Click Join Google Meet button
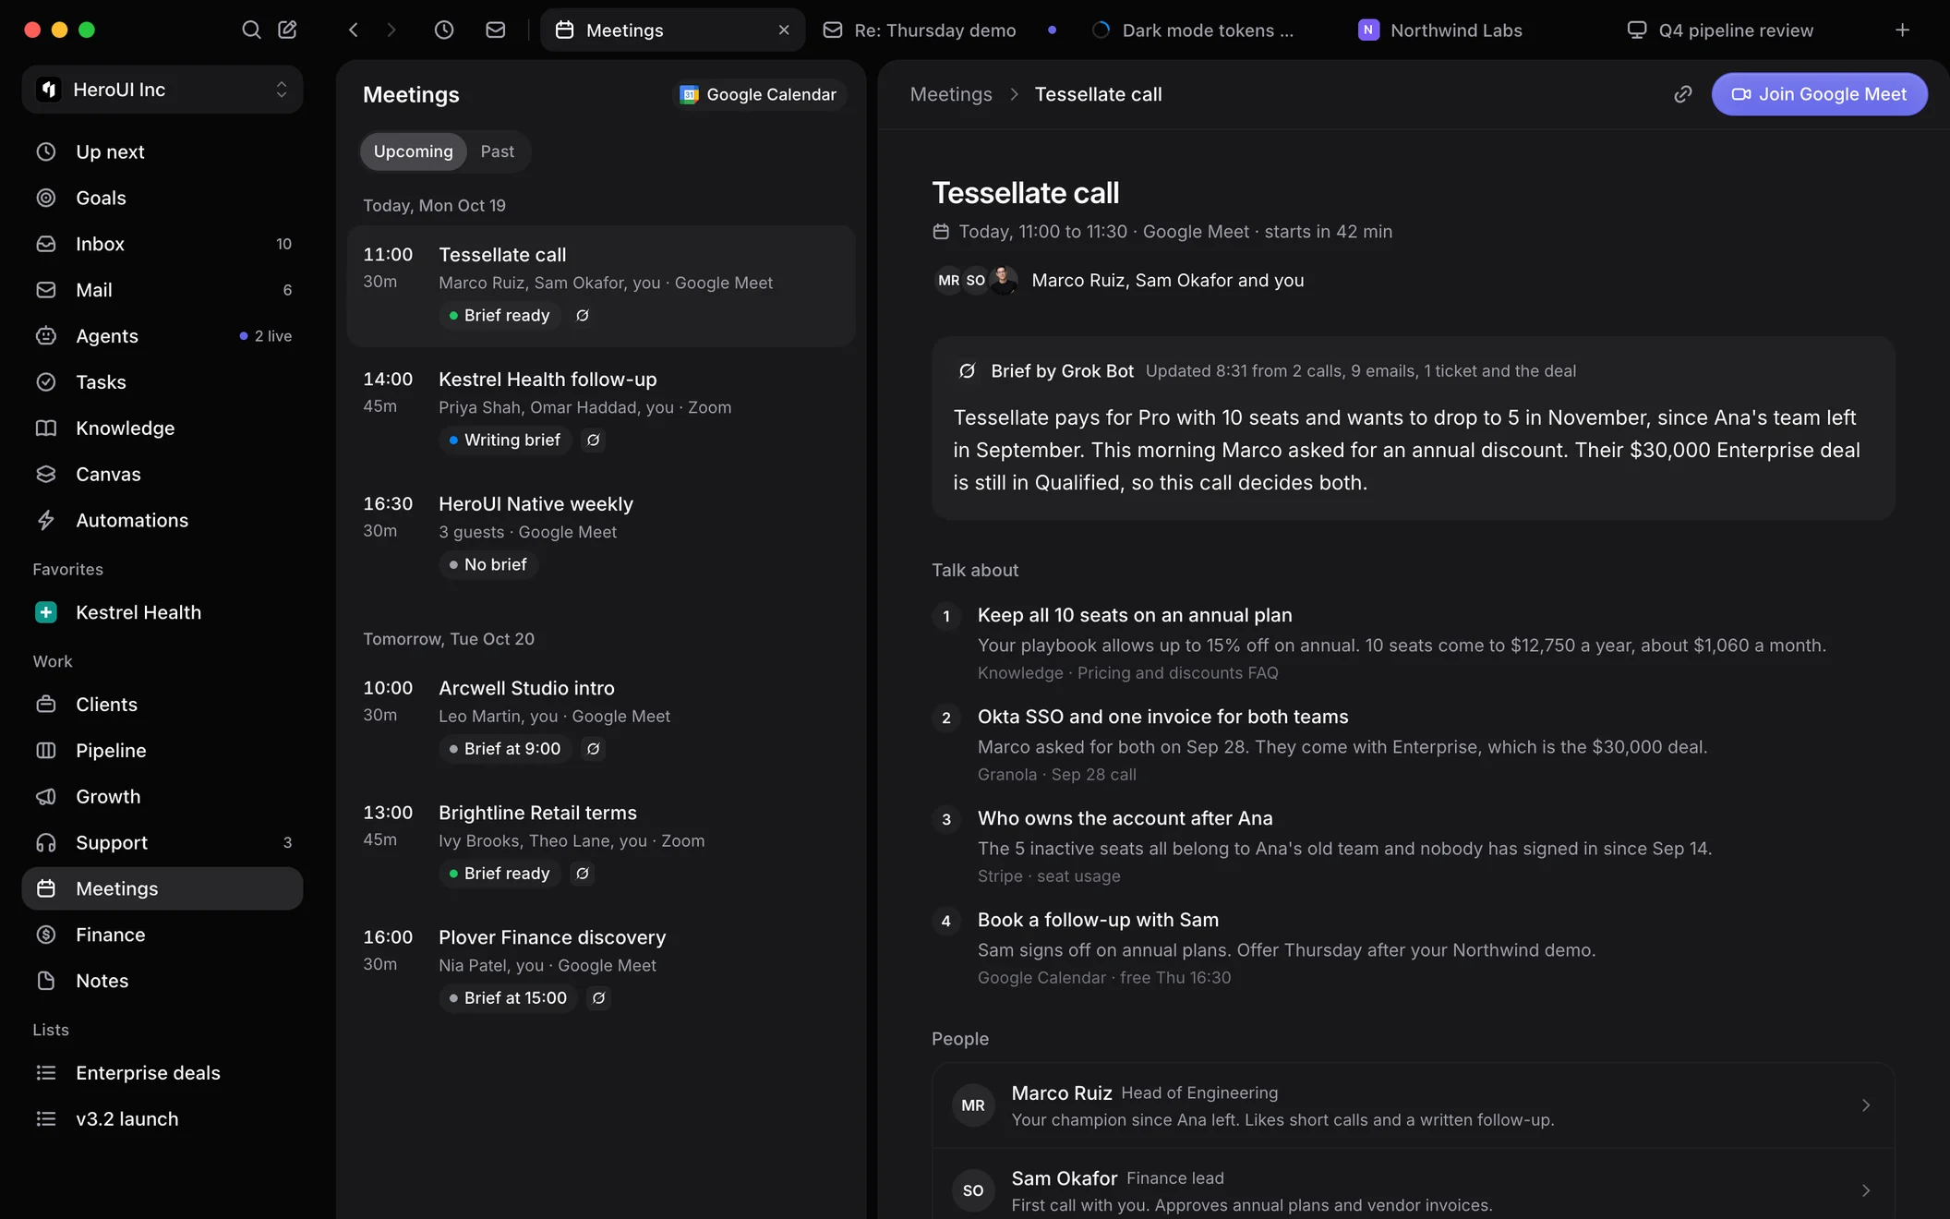The image size is (1950, 1219). 1819,94
